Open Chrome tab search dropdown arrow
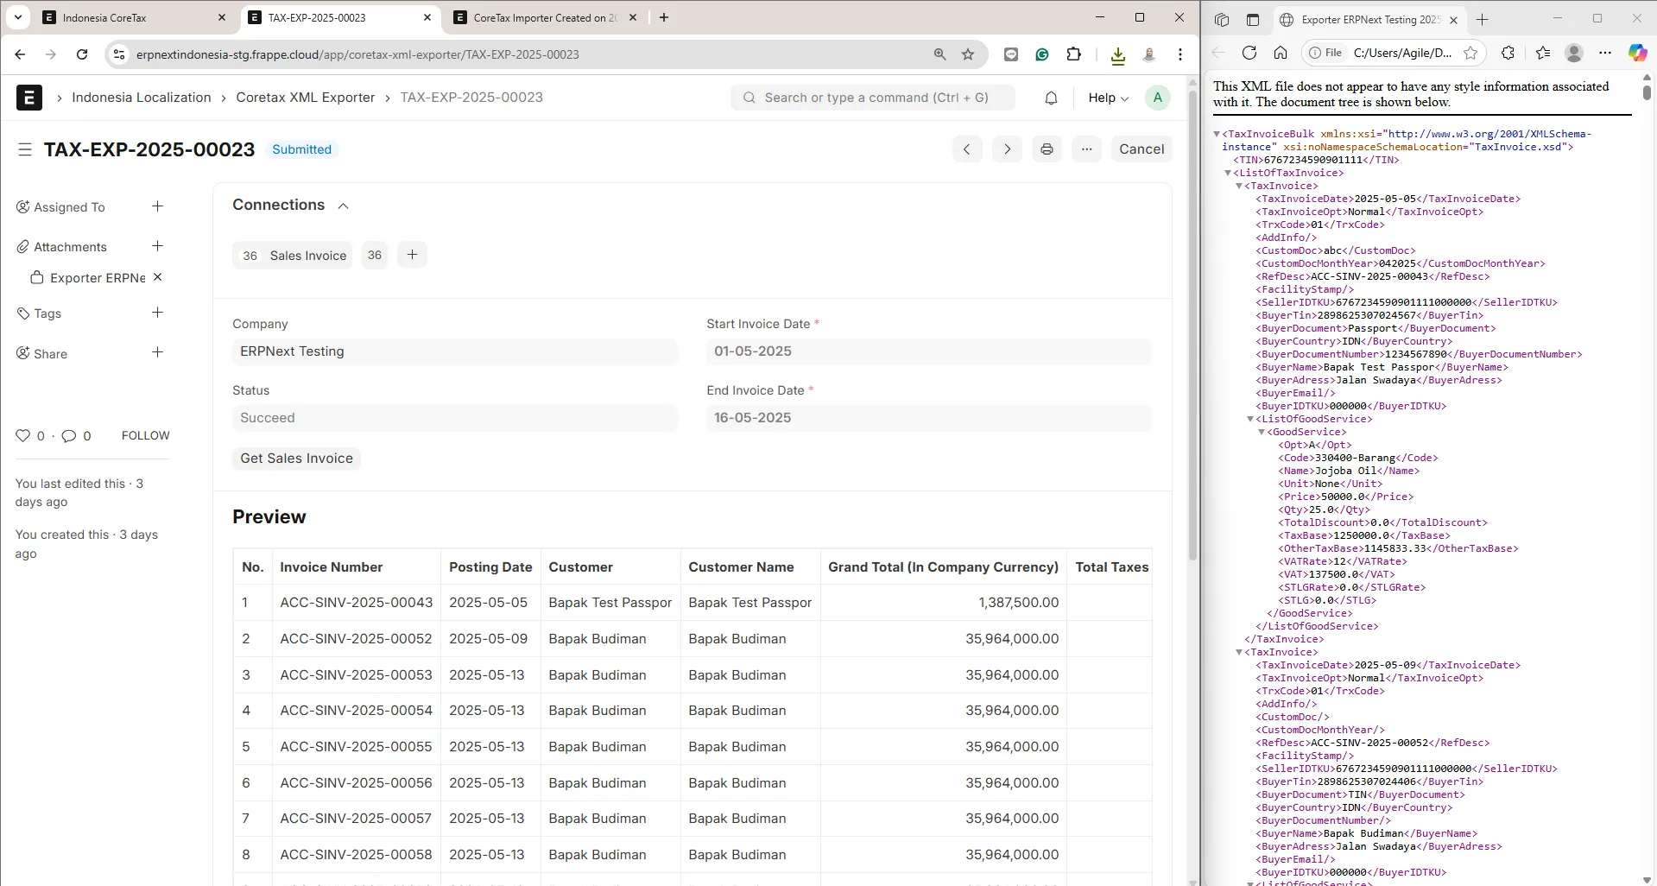The image size is (1657, 886). [x=18, y=17]
